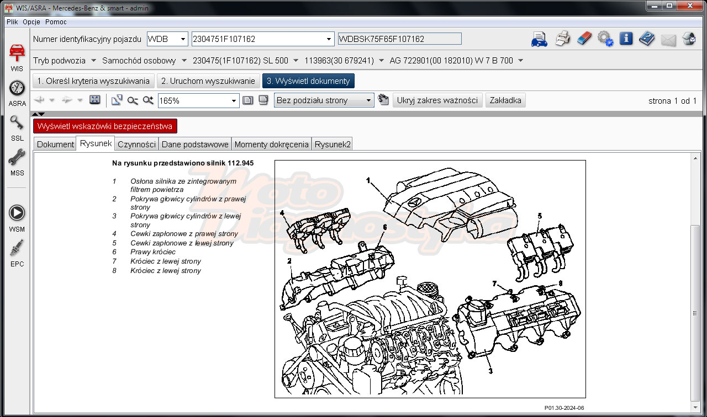The image size is (707, 417).
Task: Open the MSS wrench module
Action: [17, 158]
